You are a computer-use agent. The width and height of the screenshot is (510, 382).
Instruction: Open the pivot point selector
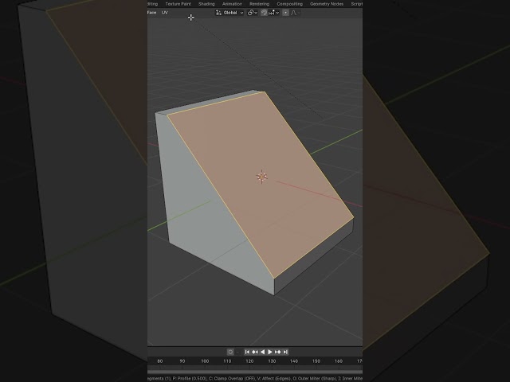[253, 13]
